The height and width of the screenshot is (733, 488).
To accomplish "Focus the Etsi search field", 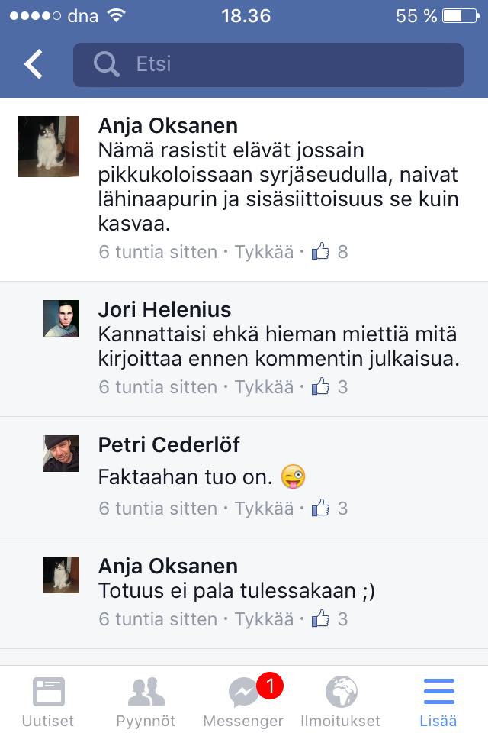I will point(268,64).
